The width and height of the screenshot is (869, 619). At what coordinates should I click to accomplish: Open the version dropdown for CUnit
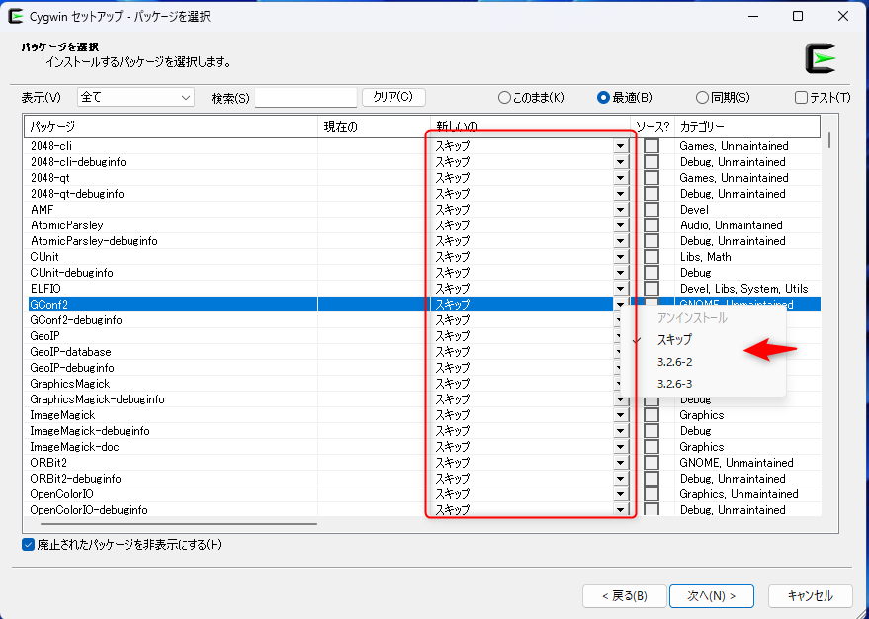coord(621,257)
